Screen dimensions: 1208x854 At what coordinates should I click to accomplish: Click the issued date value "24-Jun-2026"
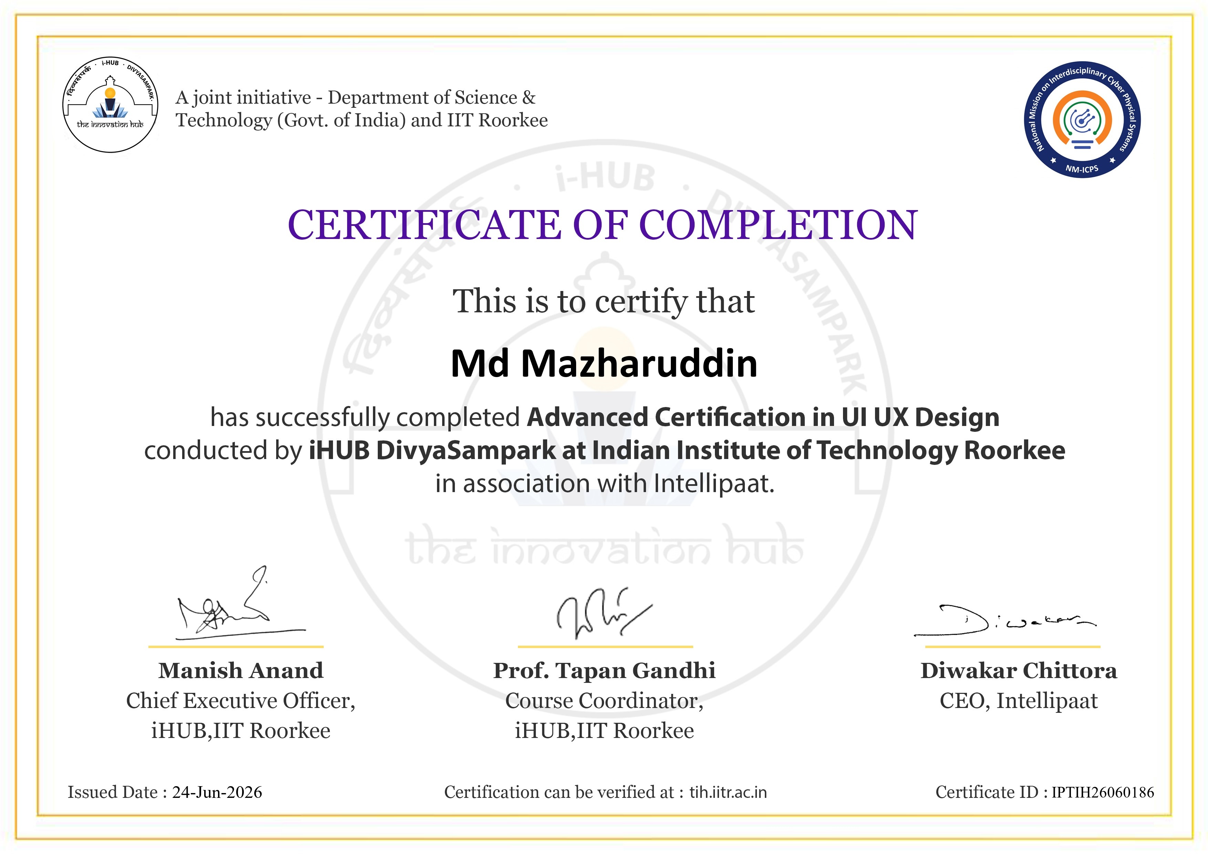(x=217, y=792)
